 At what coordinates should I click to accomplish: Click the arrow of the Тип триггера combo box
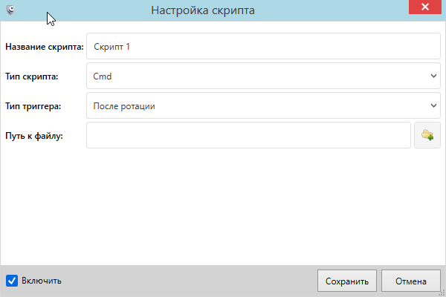click(x=433, y=105)
